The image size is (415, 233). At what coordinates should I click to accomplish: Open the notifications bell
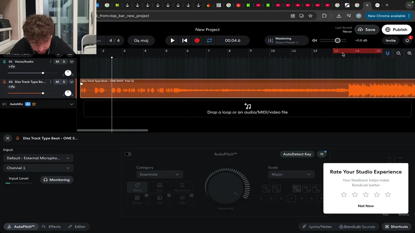pyautogui.click(x=407, y=40)
